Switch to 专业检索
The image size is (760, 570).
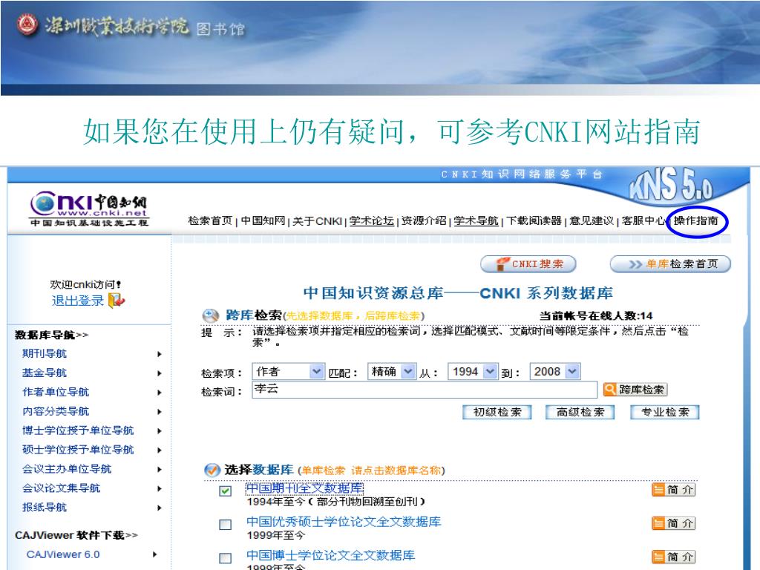pyautogui.click(x=664, y=412)
